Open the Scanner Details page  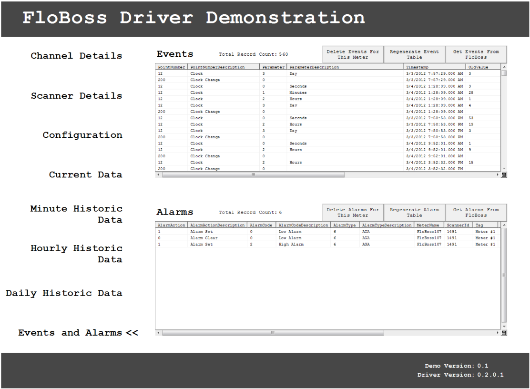pyautogui.click(x=76, y=96)
